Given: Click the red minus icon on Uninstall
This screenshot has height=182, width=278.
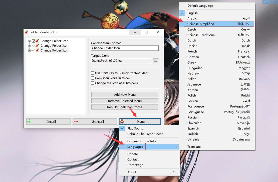Looking at the screenshot, I should (x=76, y=121).
